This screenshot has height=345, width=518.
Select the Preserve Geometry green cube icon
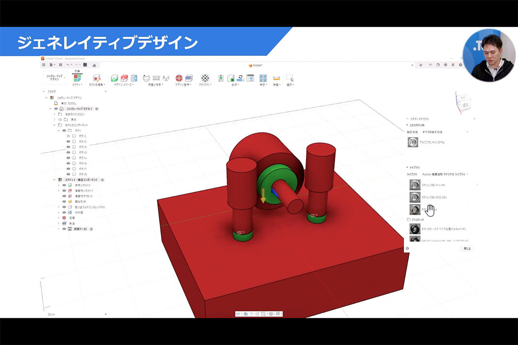coord(114,78)
